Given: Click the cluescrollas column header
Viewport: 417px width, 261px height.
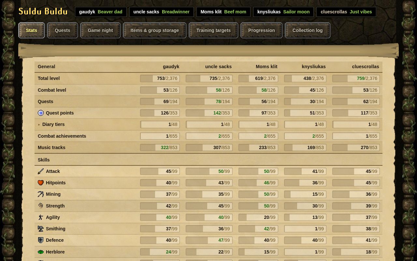Looking at the screenshot, I should [x=366, y=67].
